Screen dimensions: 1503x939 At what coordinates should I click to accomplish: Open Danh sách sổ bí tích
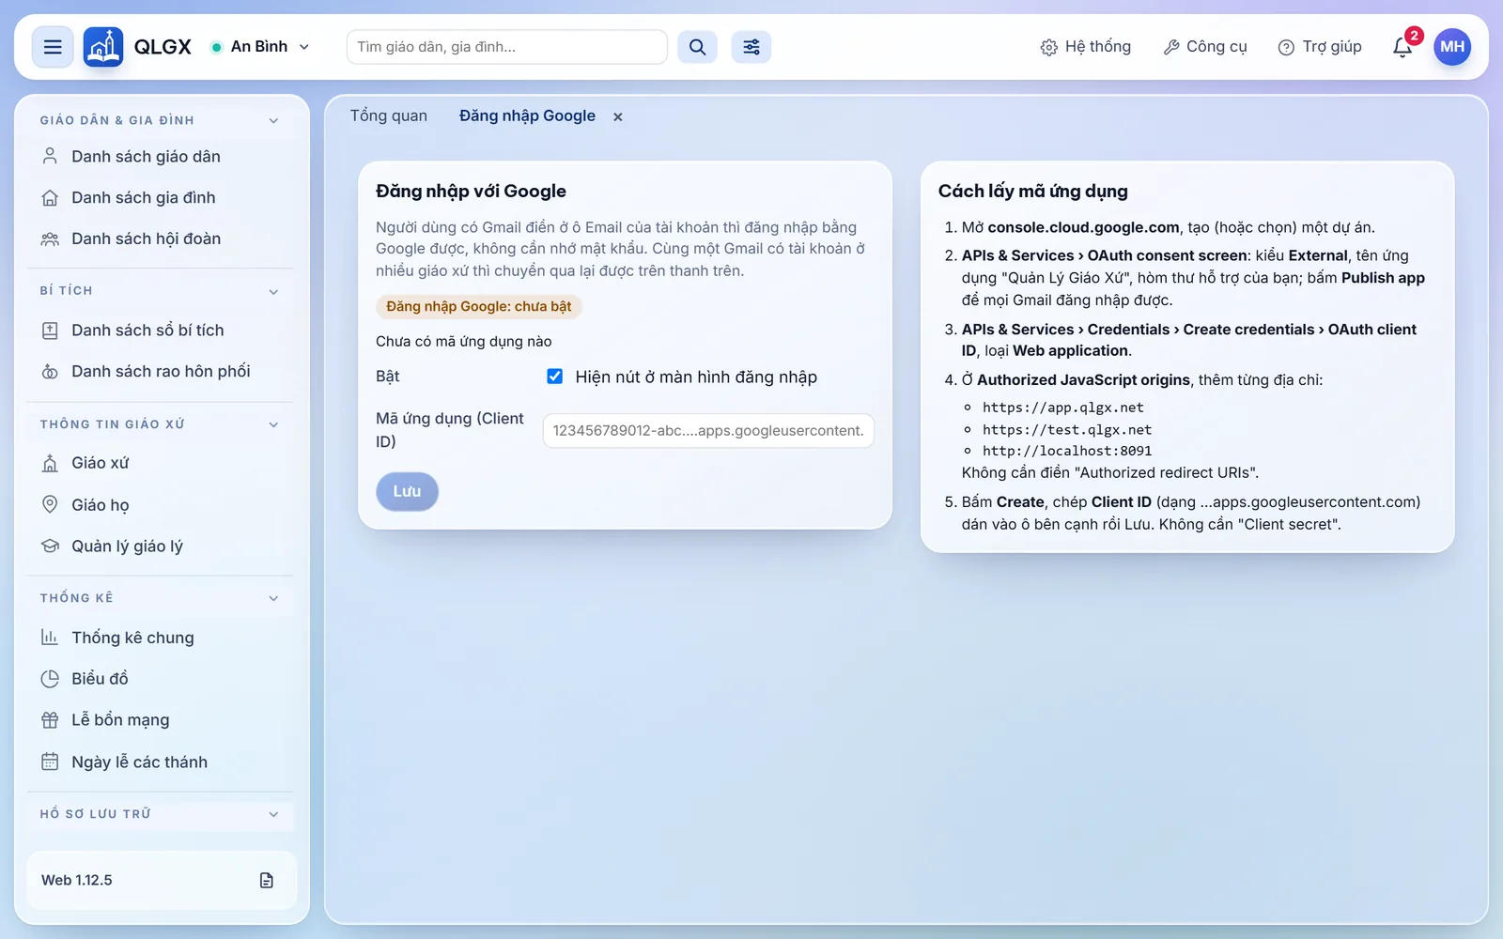tap(162, 331)
